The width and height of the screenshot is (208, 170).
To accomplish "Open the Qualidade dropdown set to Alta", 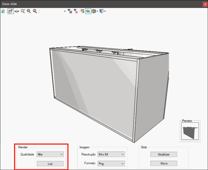I will [50, 154].
